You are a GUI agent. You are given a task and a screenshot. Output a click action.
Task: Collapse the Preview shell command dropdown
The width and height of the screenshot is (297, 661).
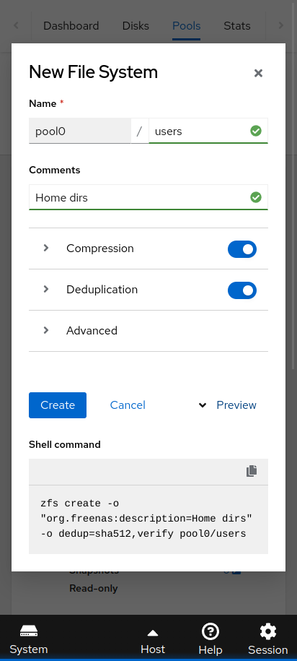coord(227,405)
